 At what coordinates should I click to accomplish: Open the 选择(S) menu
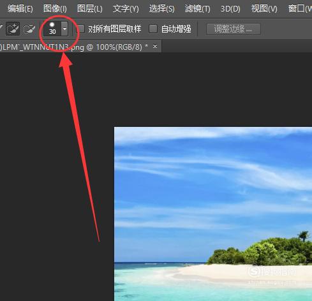click(x=161, y=9)
